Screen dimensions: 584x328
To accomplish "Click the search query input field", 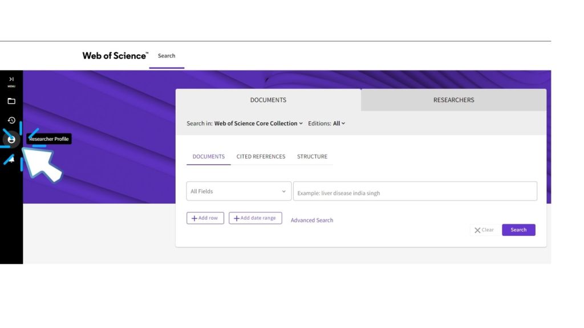I will click(x=415, y=192).
